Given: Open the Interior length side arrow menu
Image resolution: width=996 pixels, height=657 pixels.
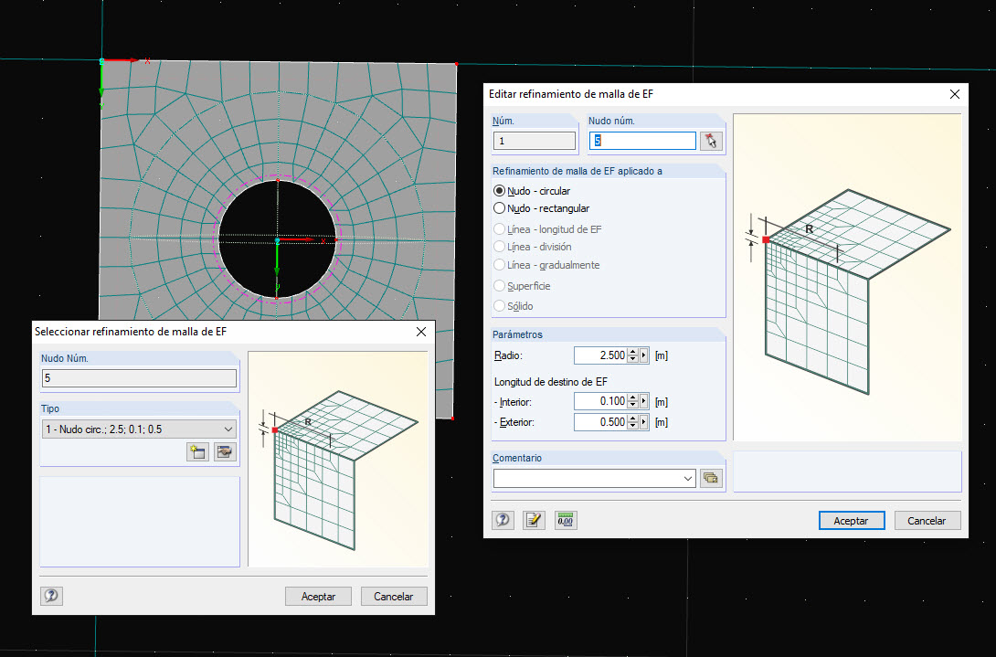Looking at the screenshot, I should click(x=644, y=401).
